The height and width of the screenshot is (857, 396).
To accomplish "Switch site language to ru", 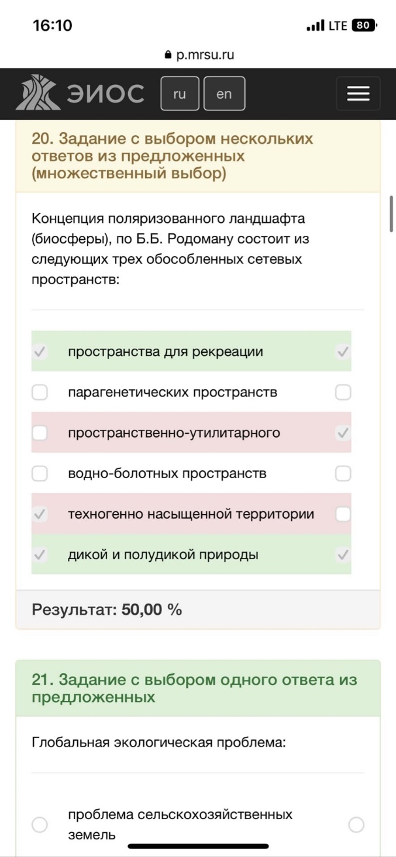I will [x=180, y=93].
